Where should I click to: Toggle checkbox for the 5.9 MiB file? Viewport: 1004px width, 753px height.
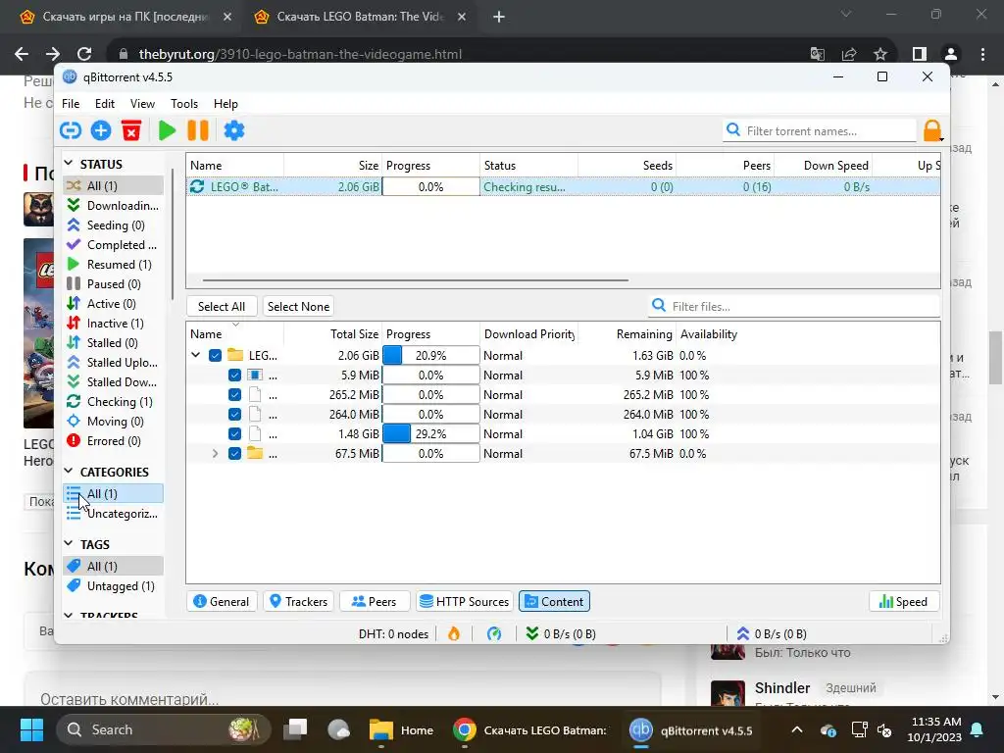(x=234, y=376)
